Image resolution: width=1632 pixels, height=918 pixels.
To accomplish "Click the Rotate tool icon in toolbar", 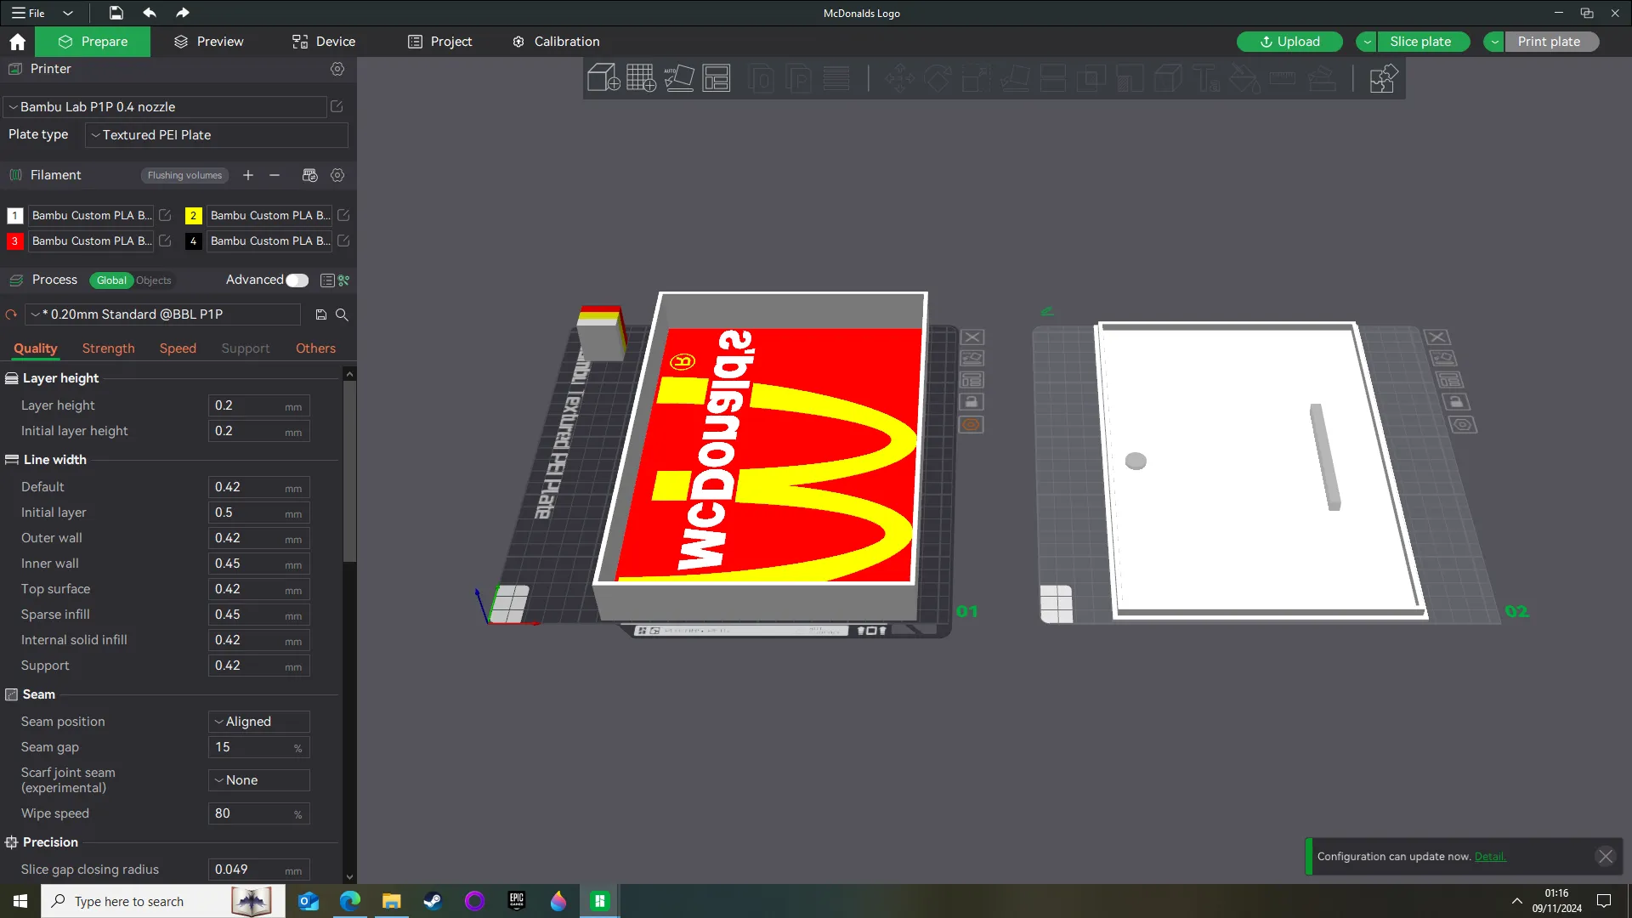I will pyautogui.click(x=938, y=78).
